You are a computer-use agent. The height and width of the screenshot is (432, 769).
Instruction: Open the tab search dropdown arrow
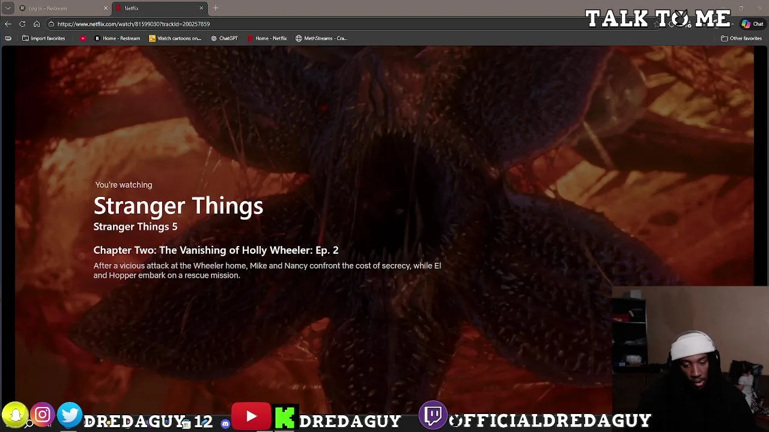(x=8, y=8)
